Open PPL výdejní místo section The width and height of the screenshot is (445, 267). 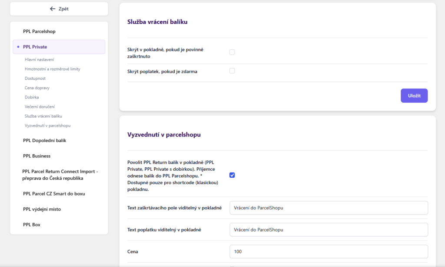point(42,209)
